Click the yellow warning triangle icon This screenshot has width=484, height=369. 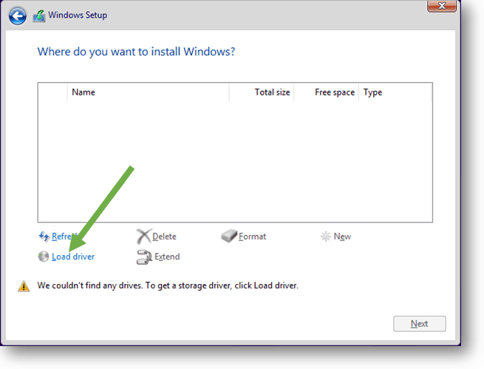(x=24, y=286)
